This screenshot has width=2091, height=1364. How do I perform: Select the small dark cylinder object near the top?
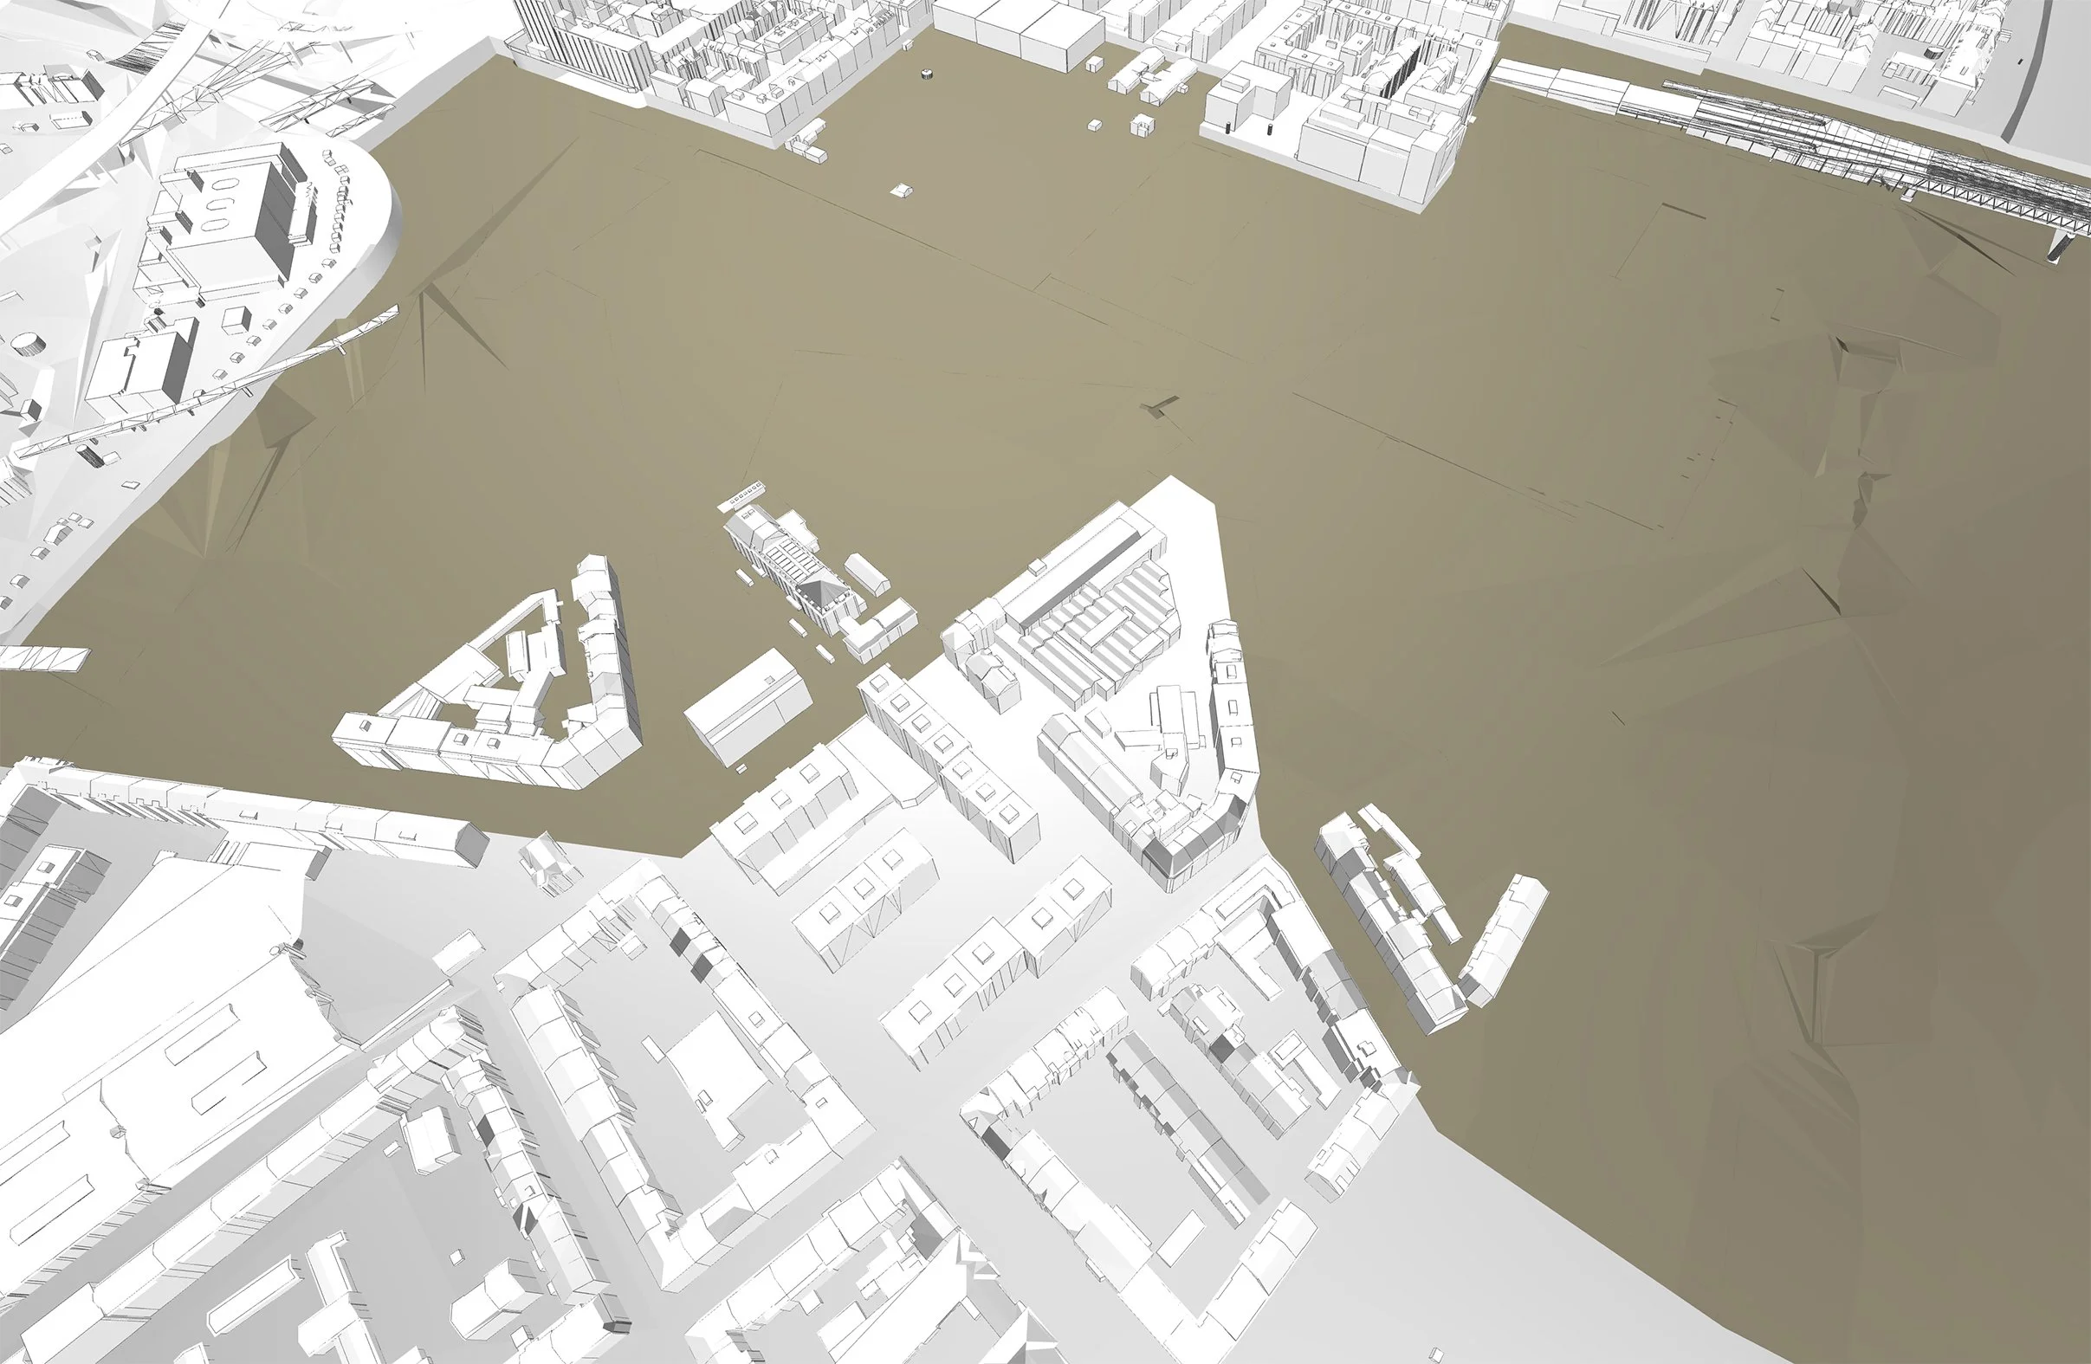[x=925, y=74]
